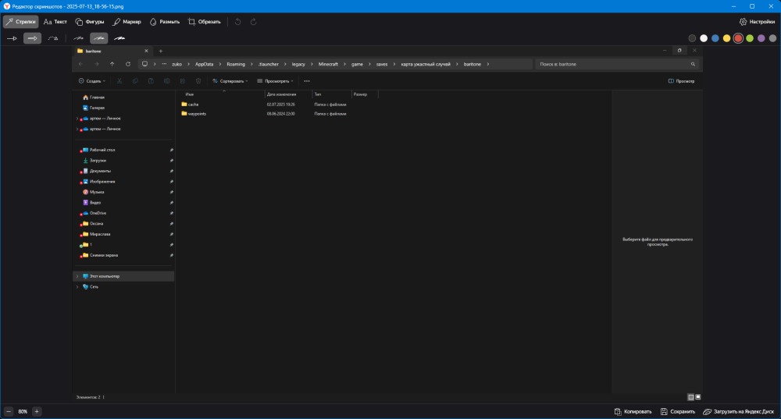This screenshot has width=781, height=419.
Task: Choose the thin outlined arrow style
Action: click(12, 38)
